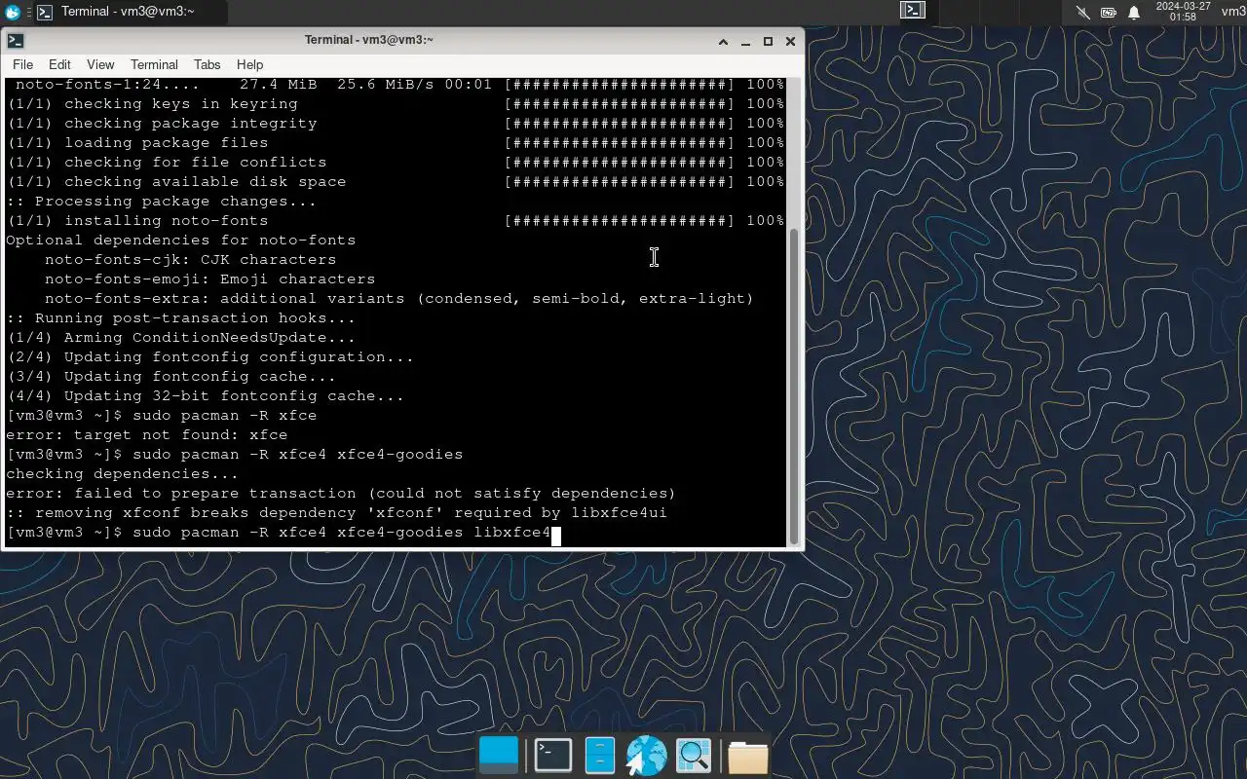The width and height of the screenshot is (1247, 779).
Task: Click the line 'error: target not found: xfce'
Action: 147,435
